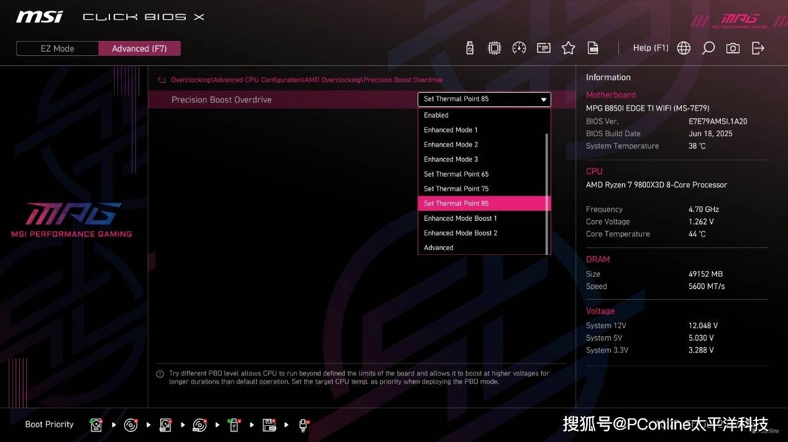
Task: Go to AMD Overclocking breadcrumb
Action: tap(333, 80)
